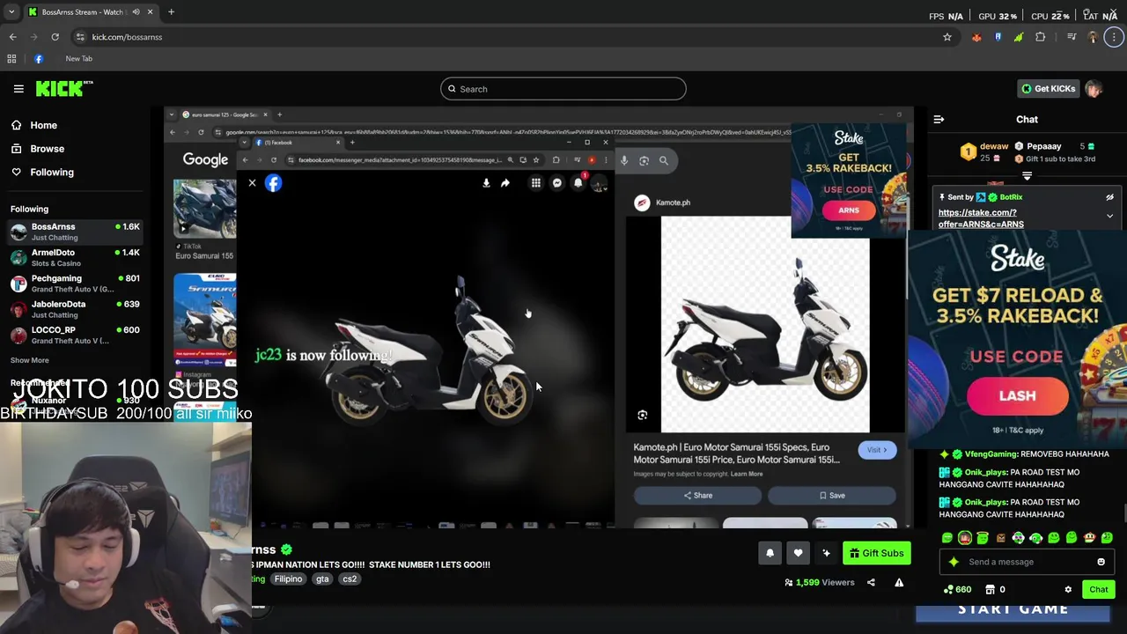
Task: Open BossArnss channel in Following list
Action: tap(76, 232)
